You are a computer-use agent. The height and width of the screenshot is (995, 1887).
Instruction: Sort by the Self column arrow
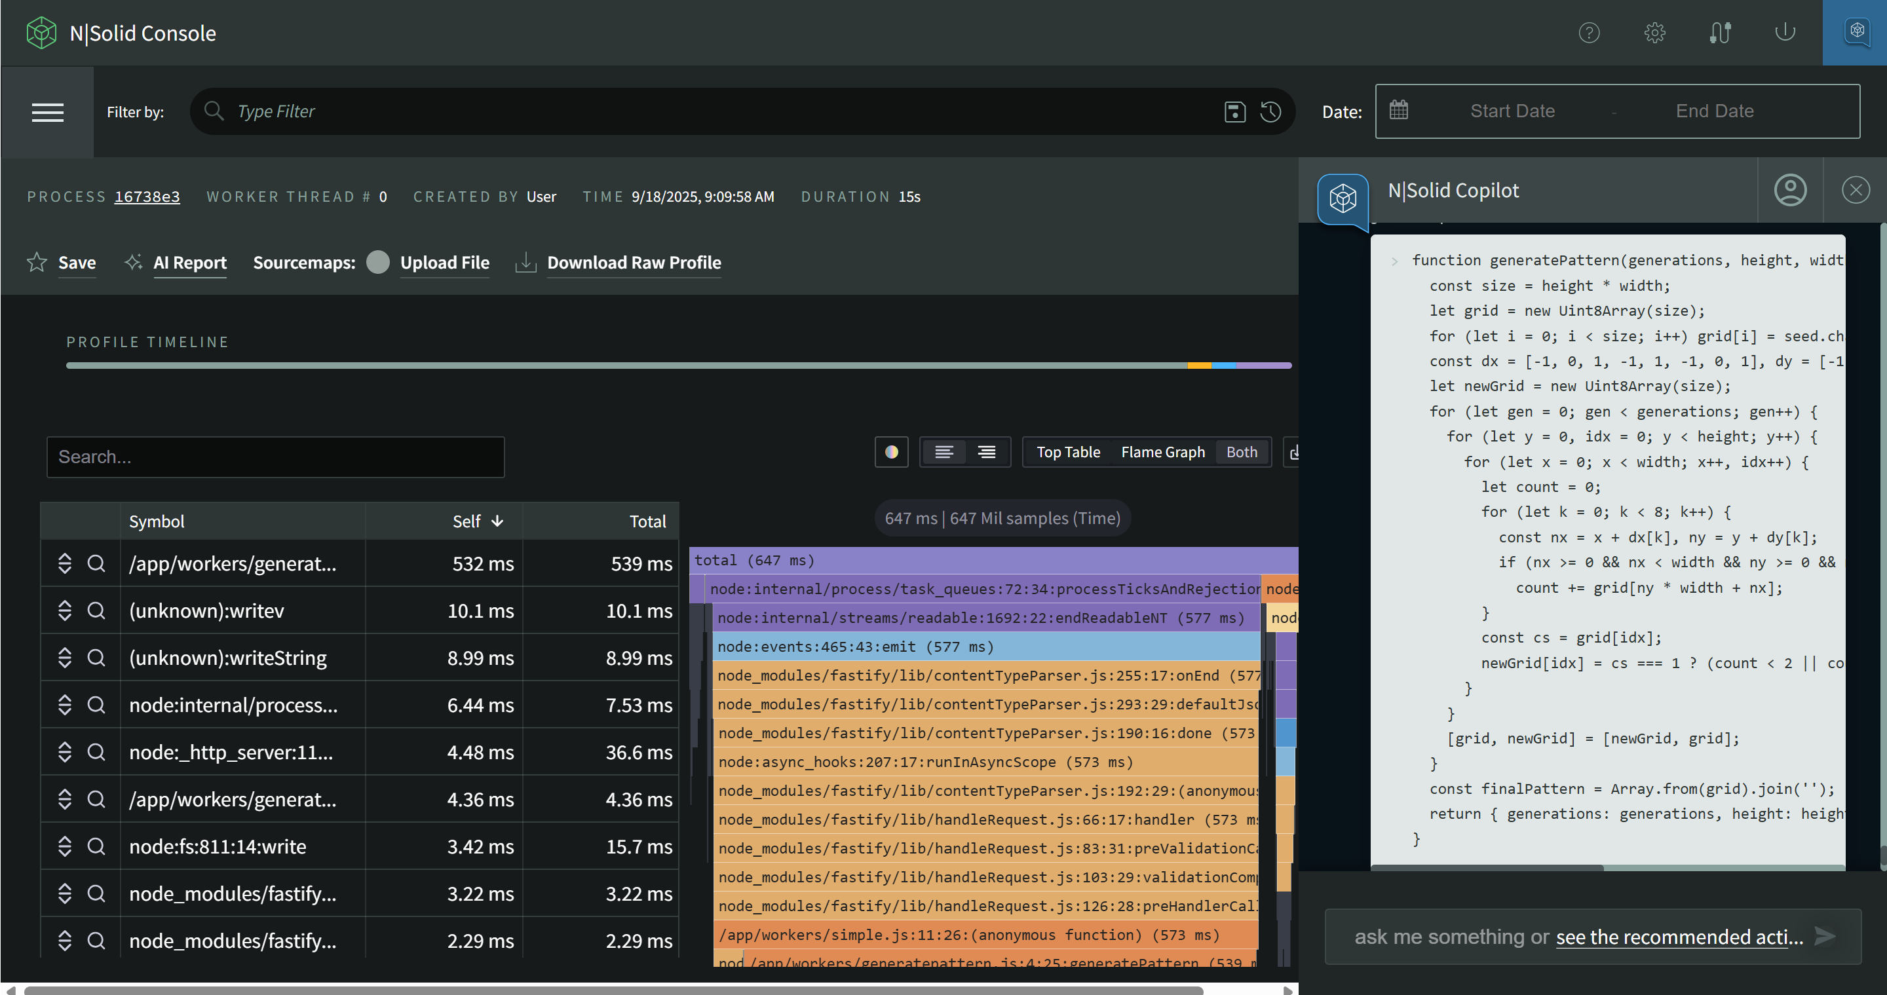click(497, 521)
